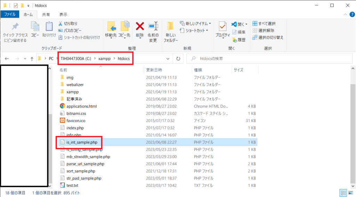Switch to Share (共有) tab
This screenshot has height=197, width=356.
(46, 14)
